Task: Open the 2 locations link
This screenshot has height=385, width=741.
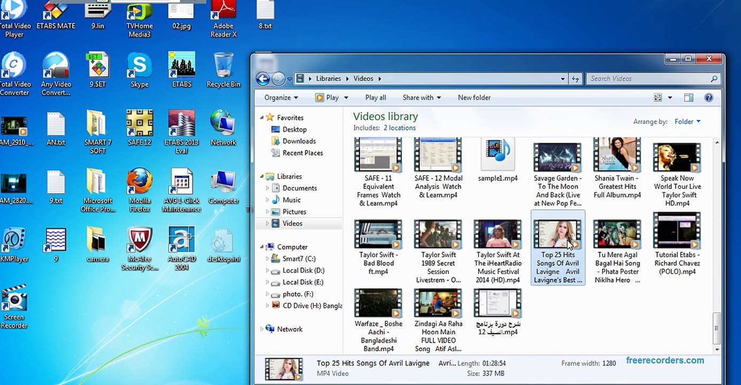Action: 400,128
